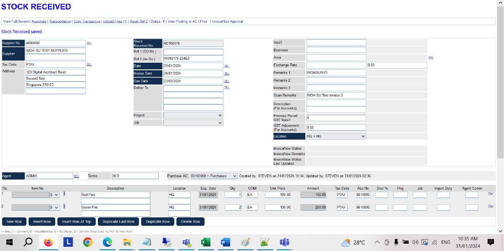
Task: Click the info icon beside Red Pen row
Action: 64,194
